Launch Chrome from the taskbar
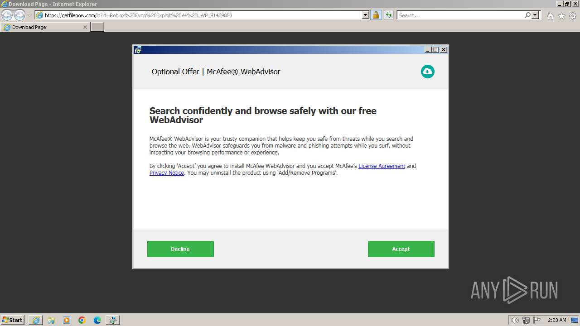Image resolution: width=580 pixels, height=326 pixels. point(82,320)
